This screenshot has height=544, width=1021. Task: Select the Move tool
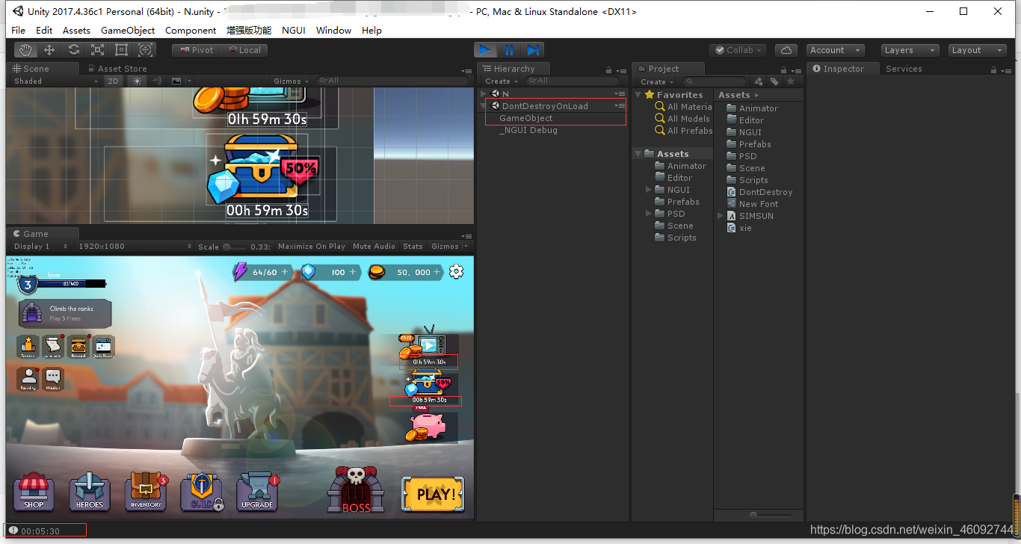pyautogui.click(x=49, y=50)
